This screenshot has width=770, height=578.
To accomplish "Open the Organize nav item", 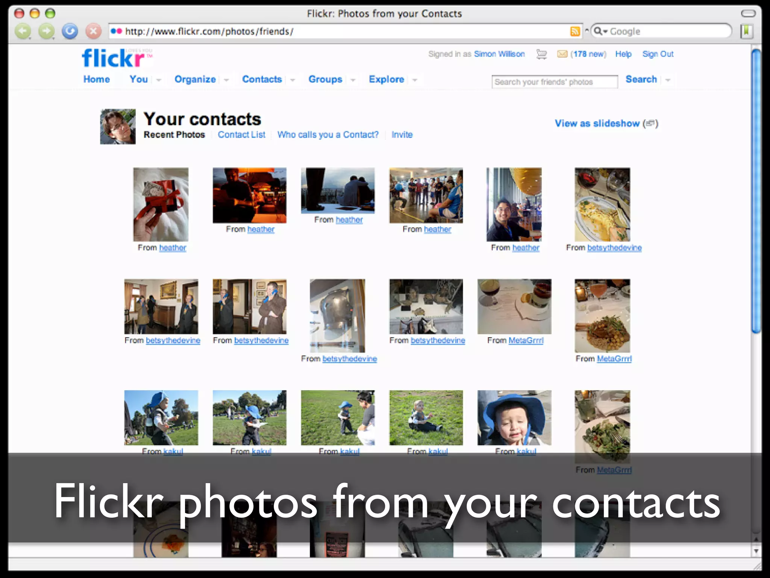I will [195, 79].
